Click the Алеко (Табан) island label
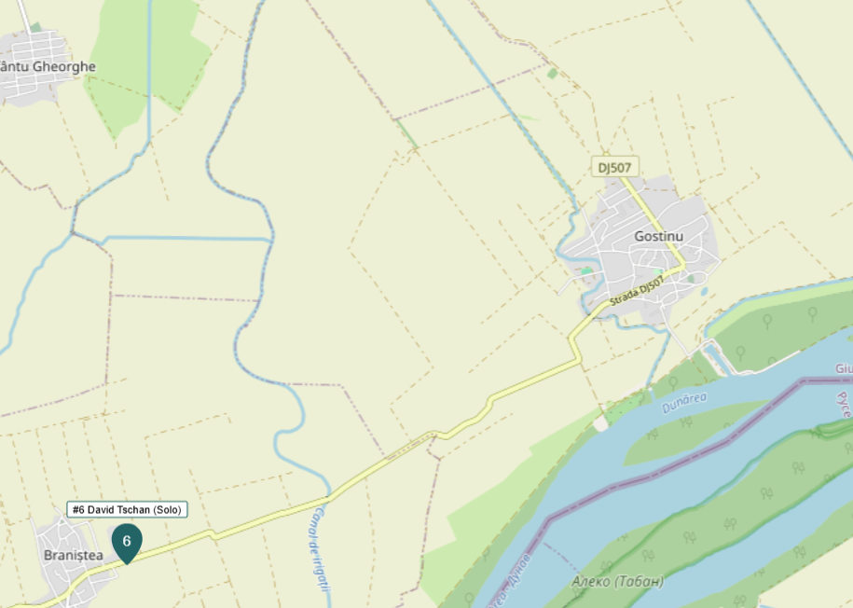853x608 pixels. (x=617, y=581)
